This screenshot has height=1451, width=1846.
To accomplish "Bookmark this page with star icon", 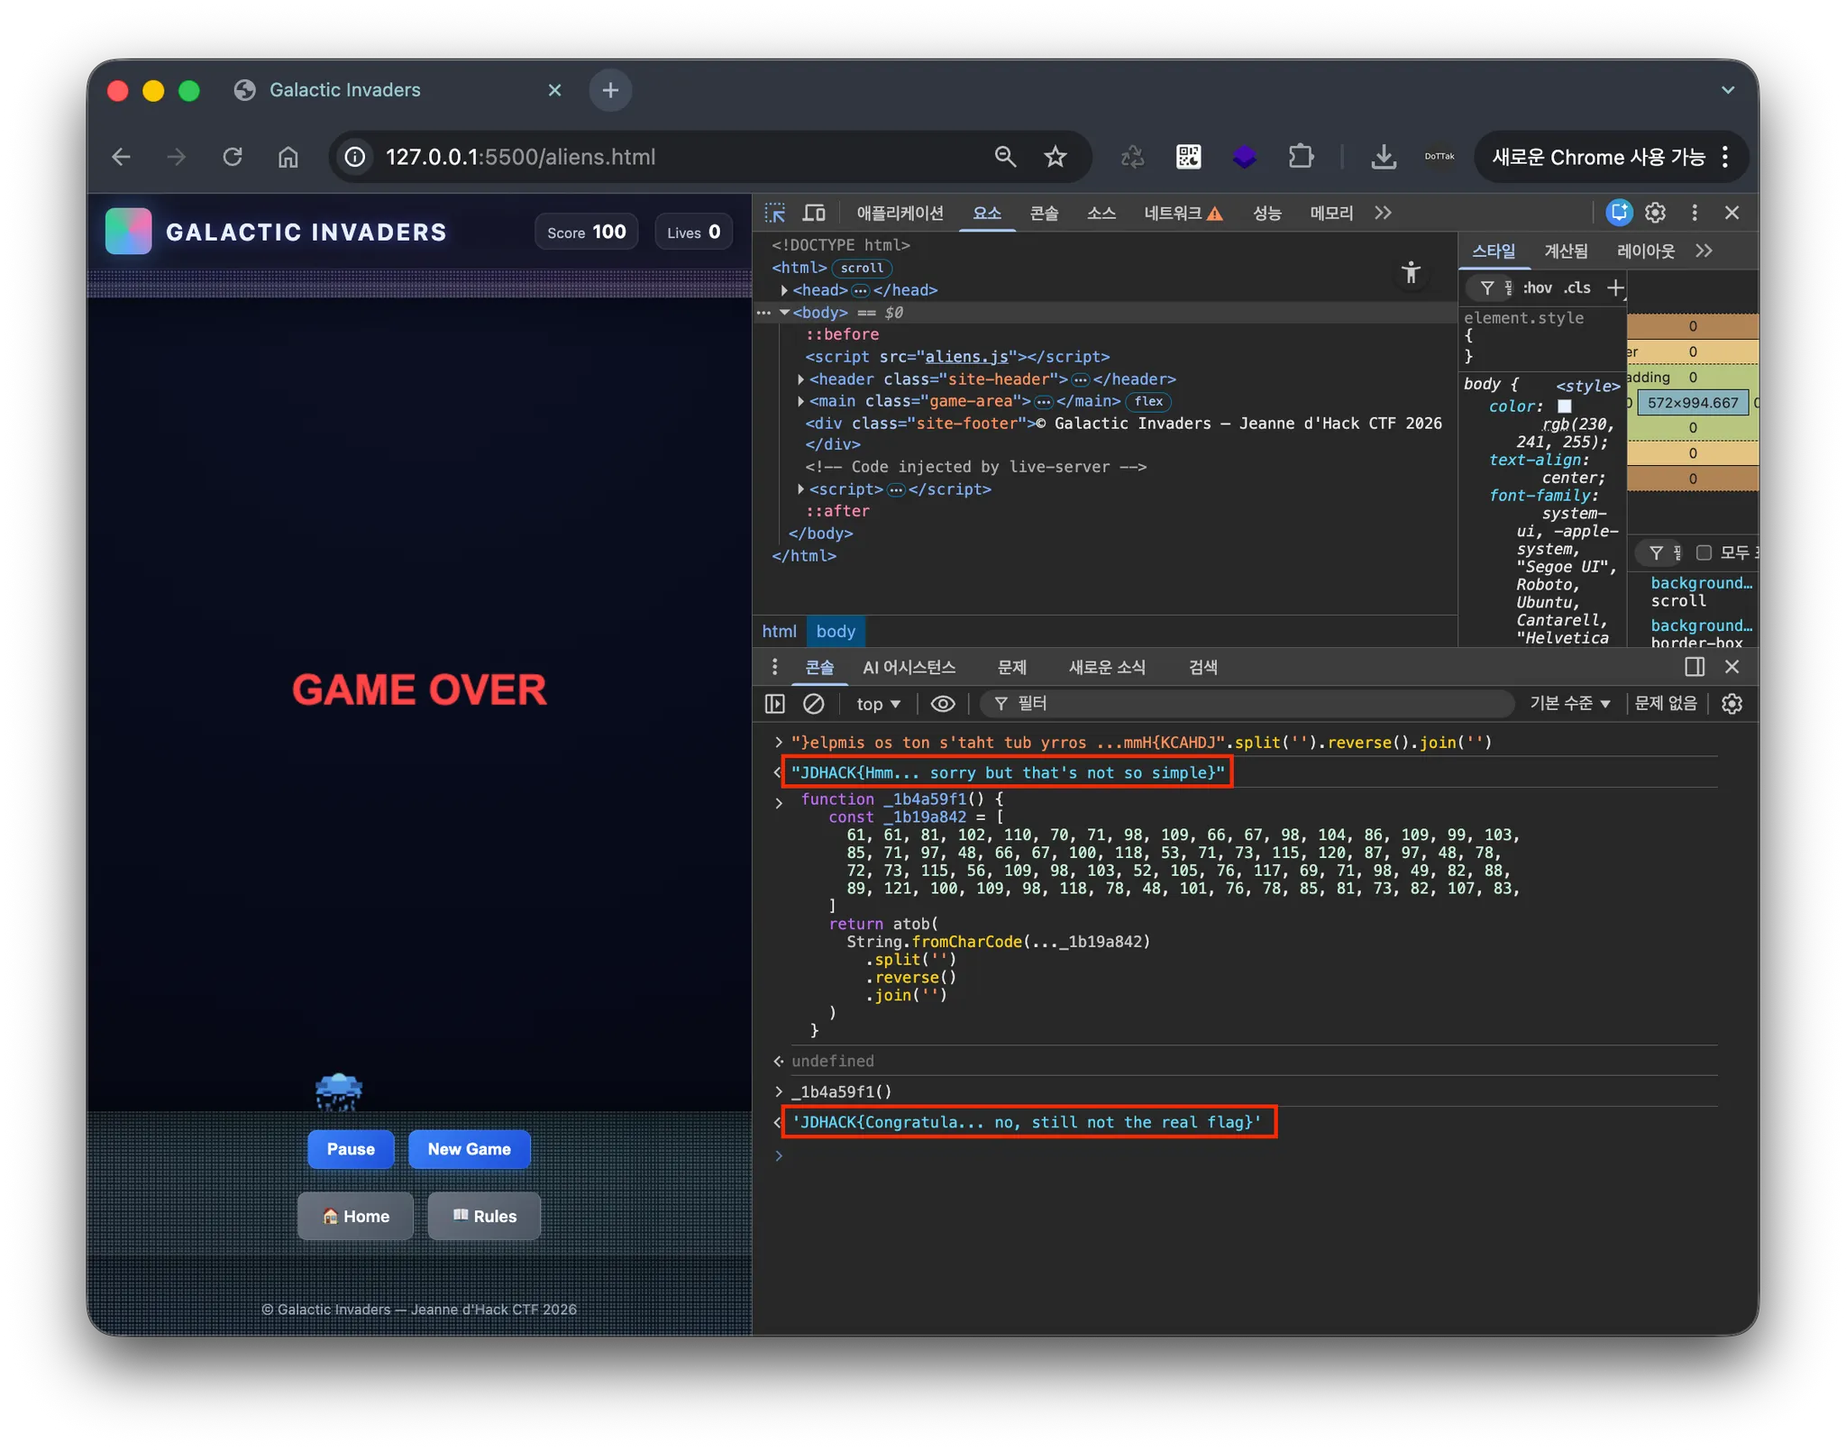I will point(1055,157).
